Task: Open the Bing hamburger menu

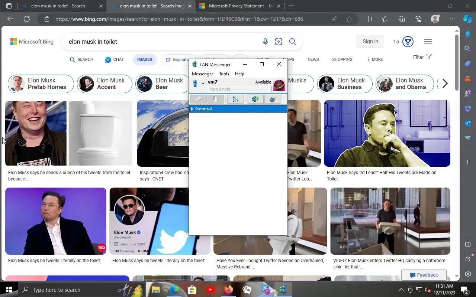Action: (x=428, y=42)
